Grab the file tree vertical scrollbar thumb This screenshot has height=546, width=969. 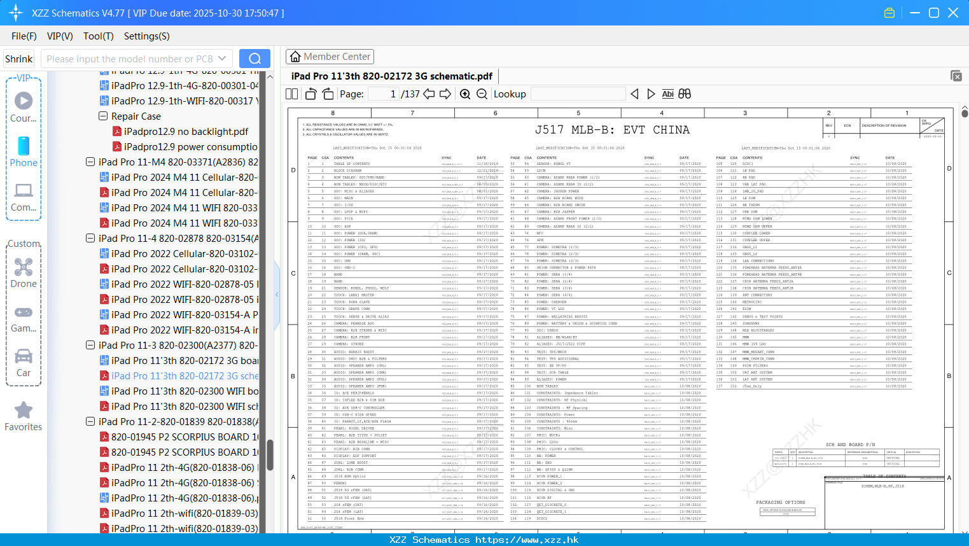pos(270,455)
